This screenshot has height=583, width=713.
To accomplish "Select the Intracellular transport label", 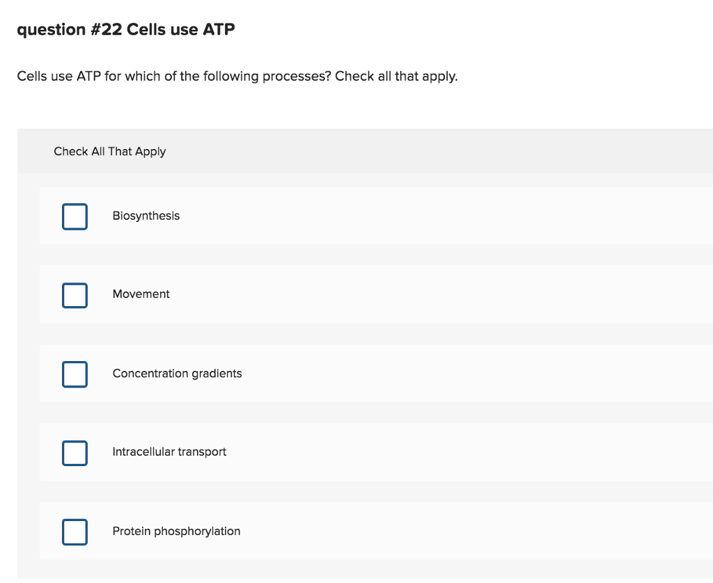I will click(x=169, y=452).
